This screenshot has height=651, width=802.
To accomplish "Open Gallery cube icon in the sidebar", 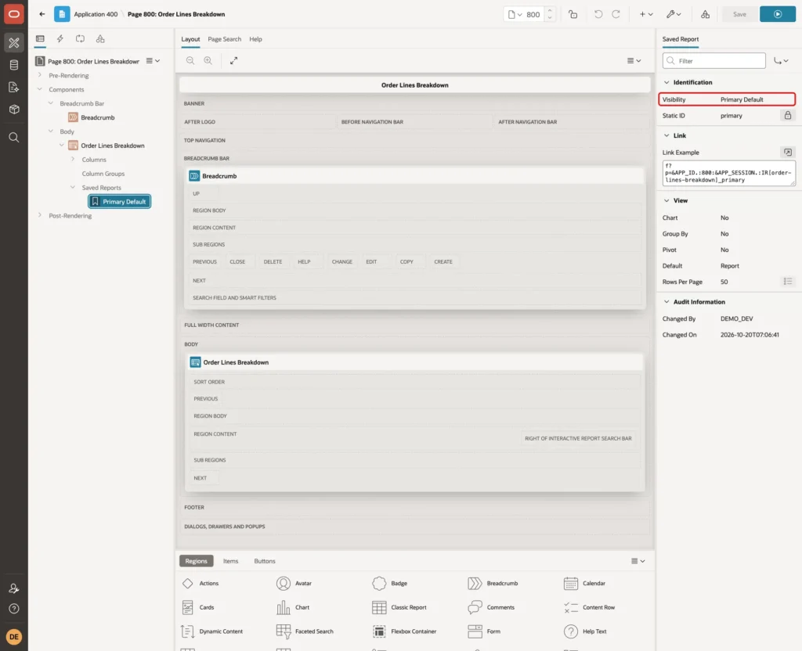I will 14,110.
